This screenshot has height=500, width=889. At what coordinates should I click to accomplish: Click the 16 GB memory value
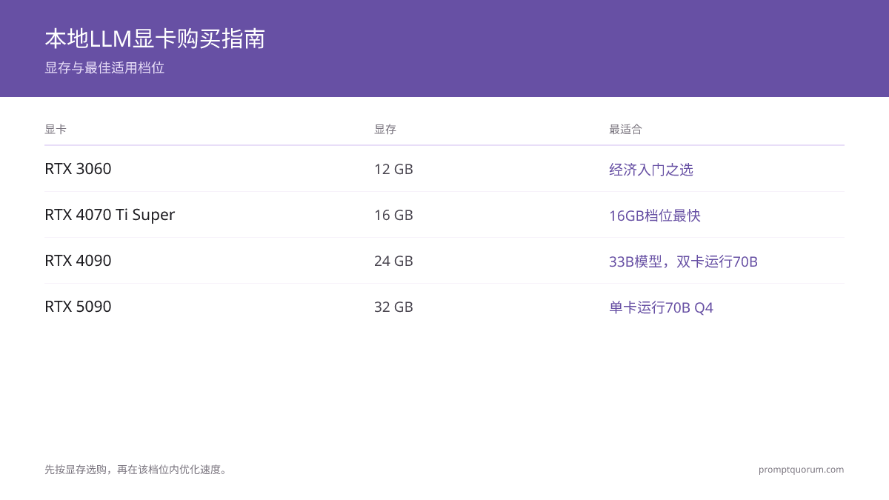coord(393,215)
